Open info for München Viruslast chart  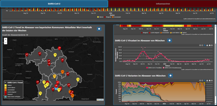click(170, 41)
